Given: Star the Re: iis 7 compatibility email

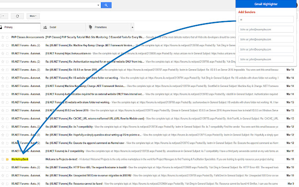Looking at the screenshot, I should 3,127.
